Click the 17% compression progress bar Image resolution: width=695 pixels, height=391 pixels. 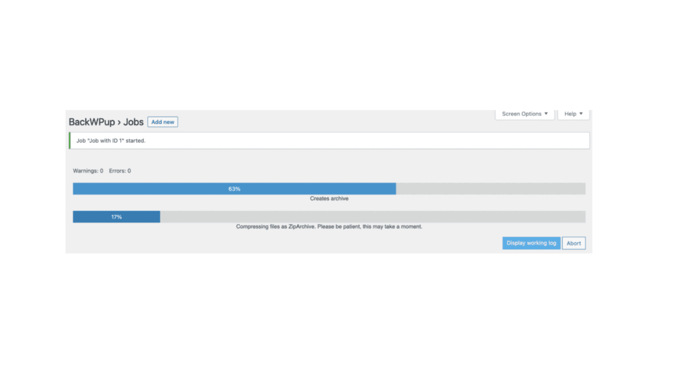(329, 217)
